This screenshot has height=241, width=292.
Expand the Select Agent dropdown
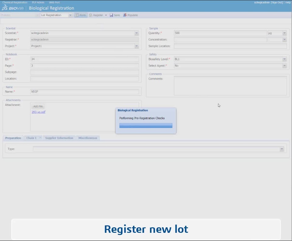(284, 66)
